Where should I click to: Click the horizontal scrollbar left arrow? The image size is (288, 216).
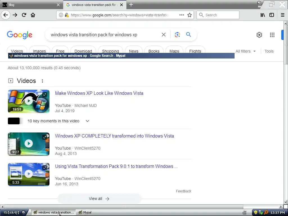click(x=2, y=207)
